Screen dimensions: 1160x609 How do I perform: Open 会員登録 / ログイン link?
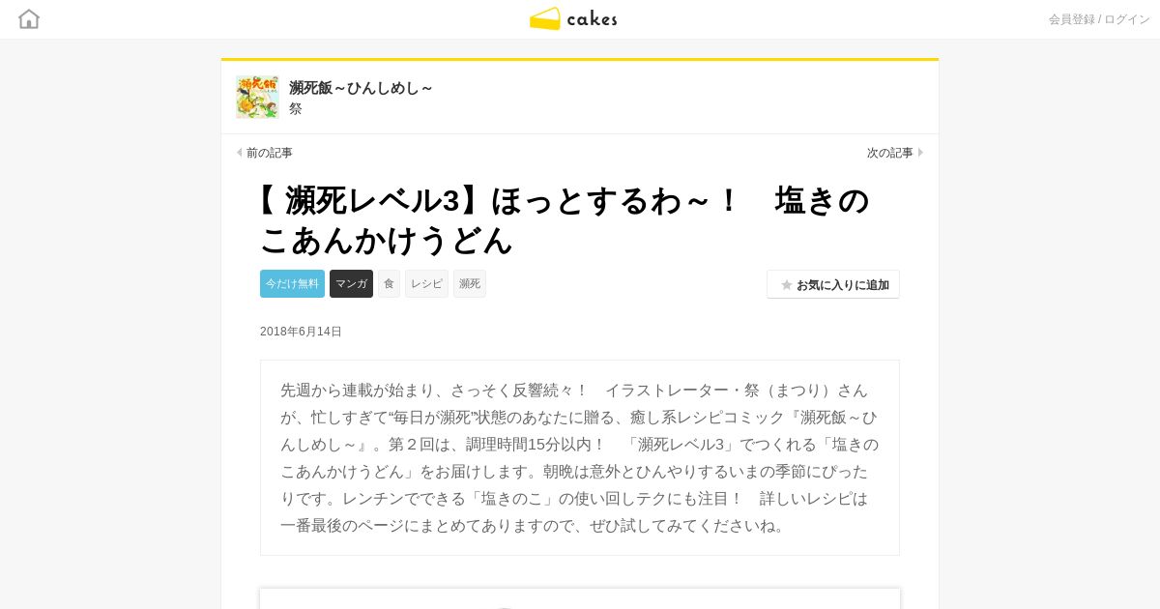coord(1099,19)
